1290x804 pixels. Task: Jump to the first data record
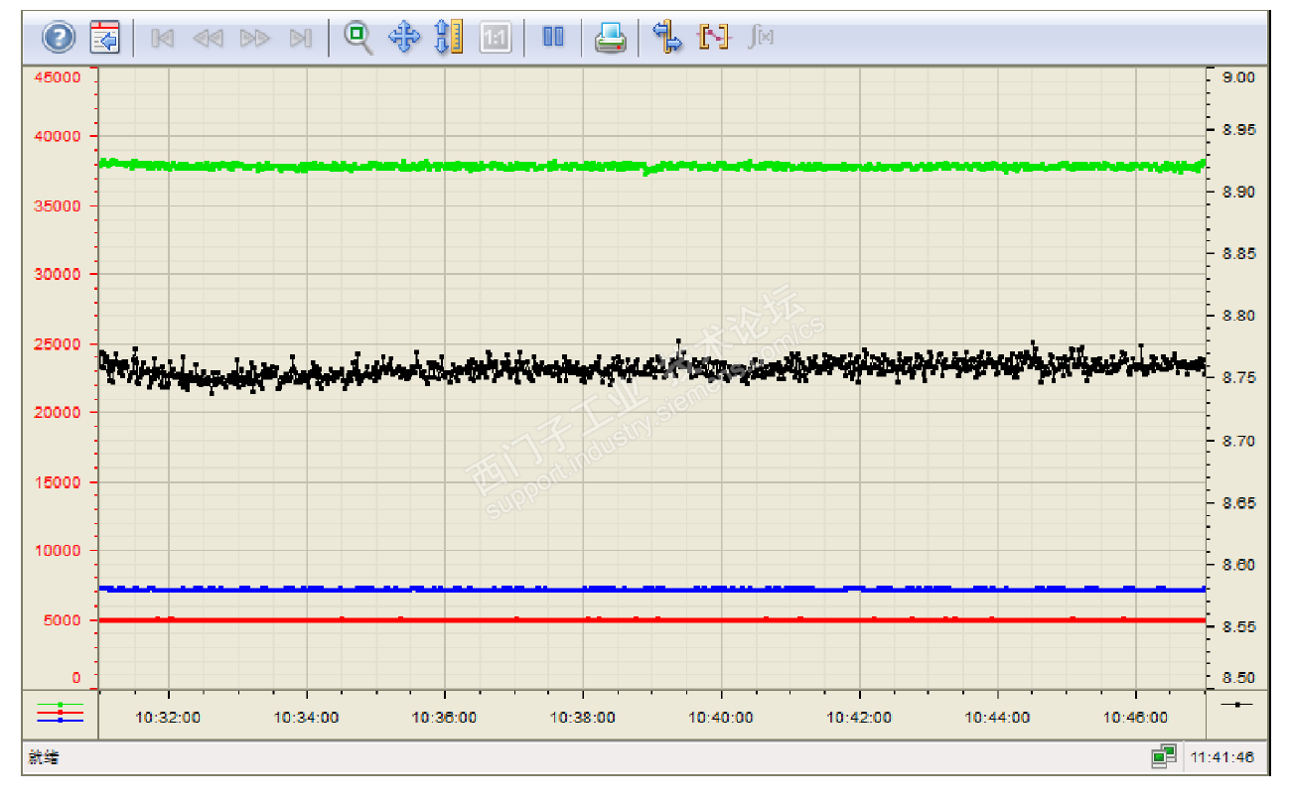click(x=163, y=38)
